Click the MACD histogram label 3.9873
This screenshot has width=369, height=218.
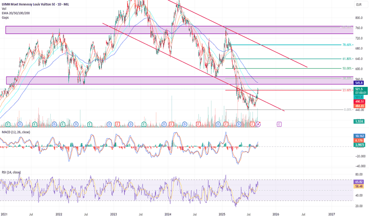click(x=359, y=145)
